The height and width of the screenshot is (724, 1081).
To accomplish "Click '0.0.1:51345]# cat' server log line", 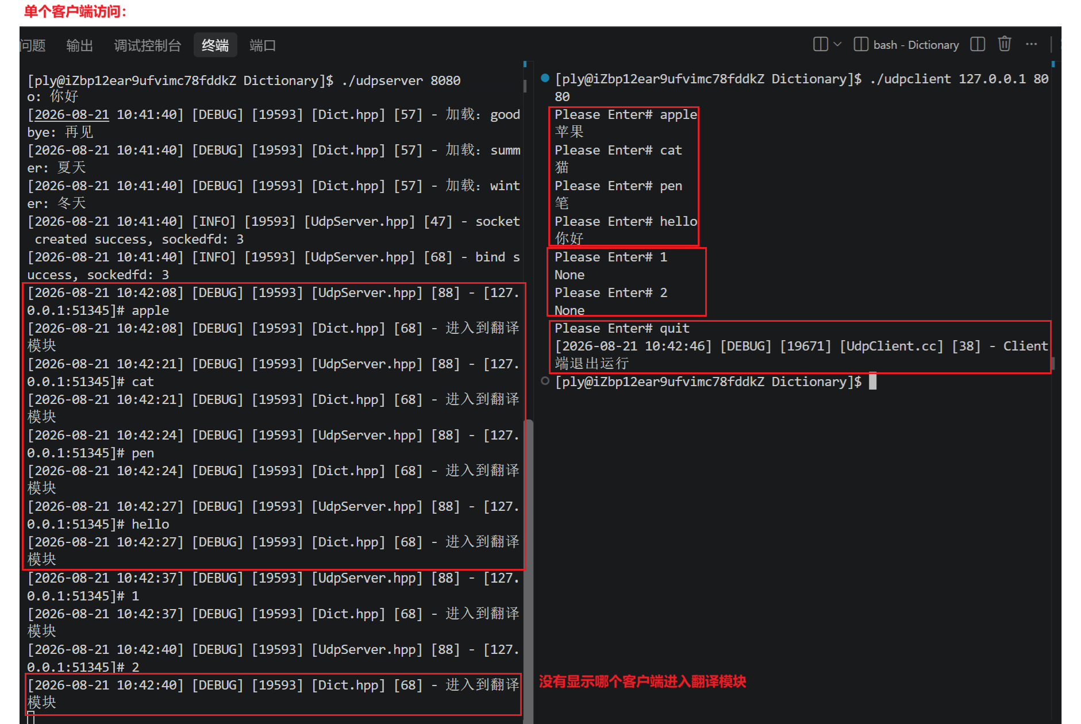I will point(91,382).
